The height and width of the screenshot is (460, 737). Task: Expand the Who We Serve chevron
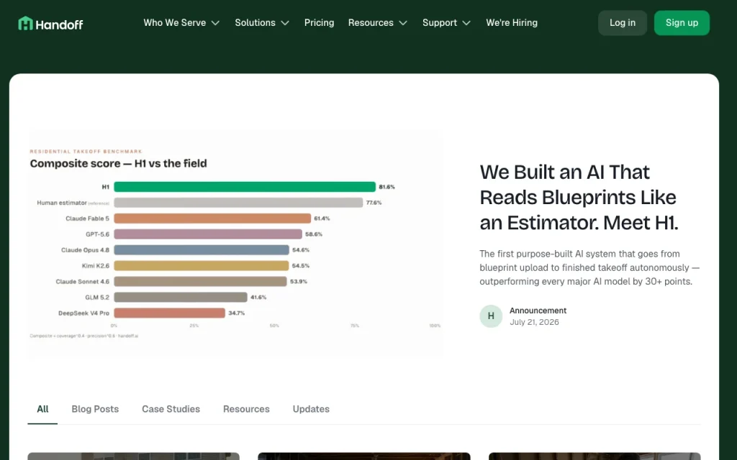(x=215, y=23)
